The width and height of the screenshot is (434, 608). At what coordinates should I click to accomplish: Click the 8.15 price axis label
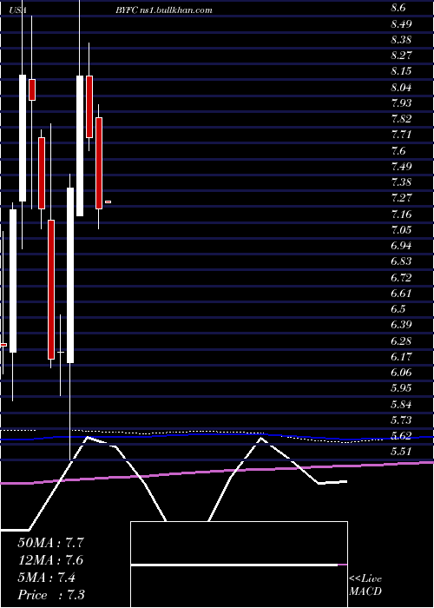(401, 71)
